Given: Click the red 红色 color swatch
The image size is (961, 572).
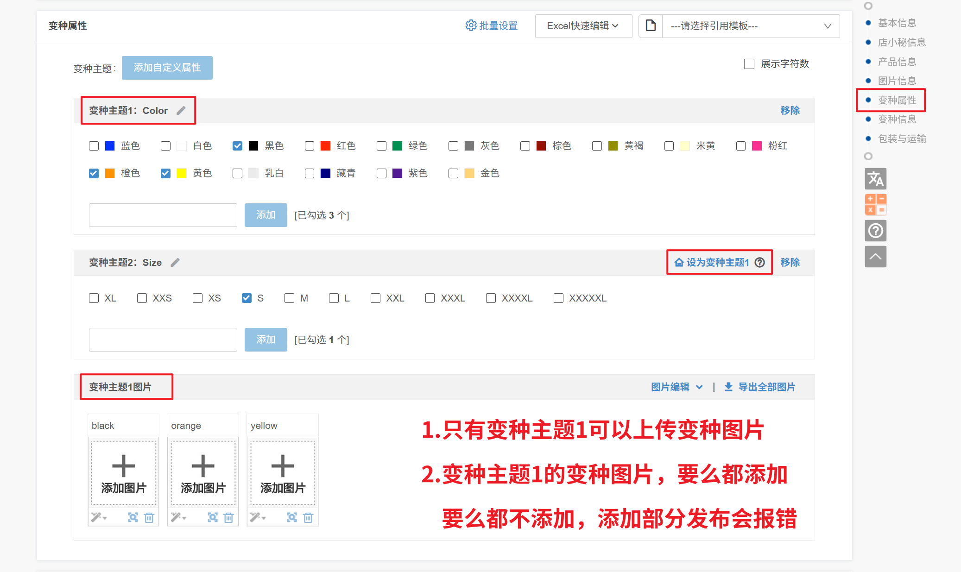Looking at the screenshot, I should point(326,146).
